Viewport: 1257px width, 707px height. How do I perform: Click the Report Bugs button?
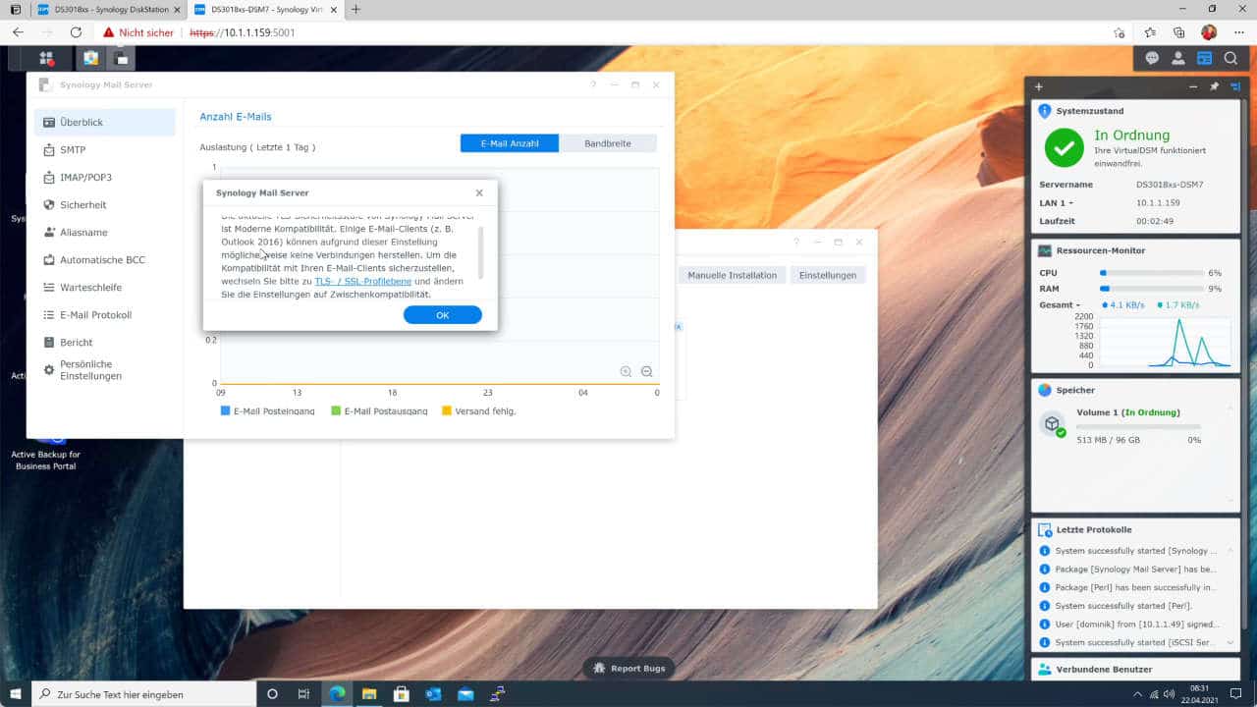click(628, 669)
